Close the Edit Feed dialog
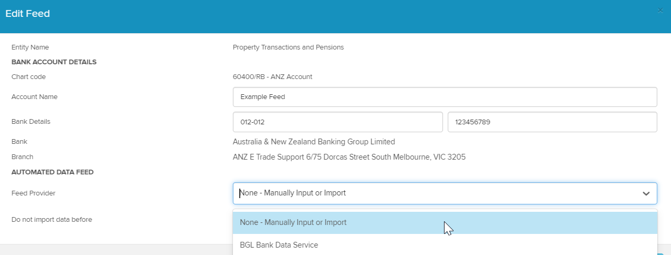Viewport: 671px width, 255px height. pyautogui.click(x=660, y=11)
